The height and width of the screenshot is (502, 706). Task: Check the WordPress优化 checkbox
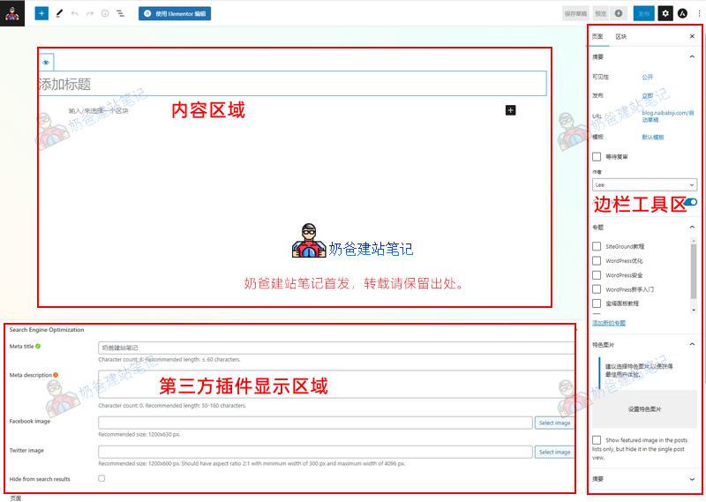597,260
